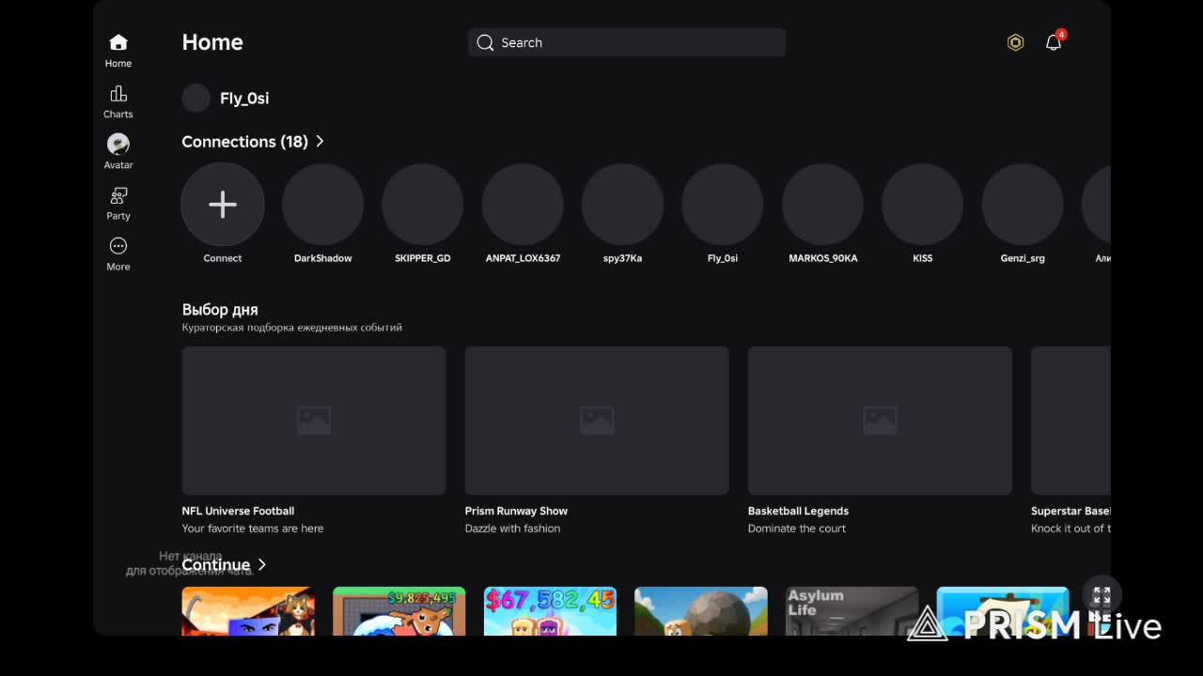Viewport: 1203px width, 676px height.
Task: Open Fly_0si avatar in the Connections row
Action: point(723,205)
